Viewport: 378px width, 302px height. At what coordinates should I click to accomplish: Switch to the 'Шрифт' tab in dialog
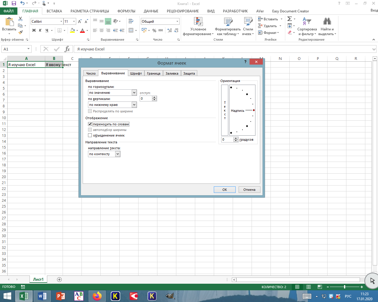pyautogui.click(x=136, y=73)
